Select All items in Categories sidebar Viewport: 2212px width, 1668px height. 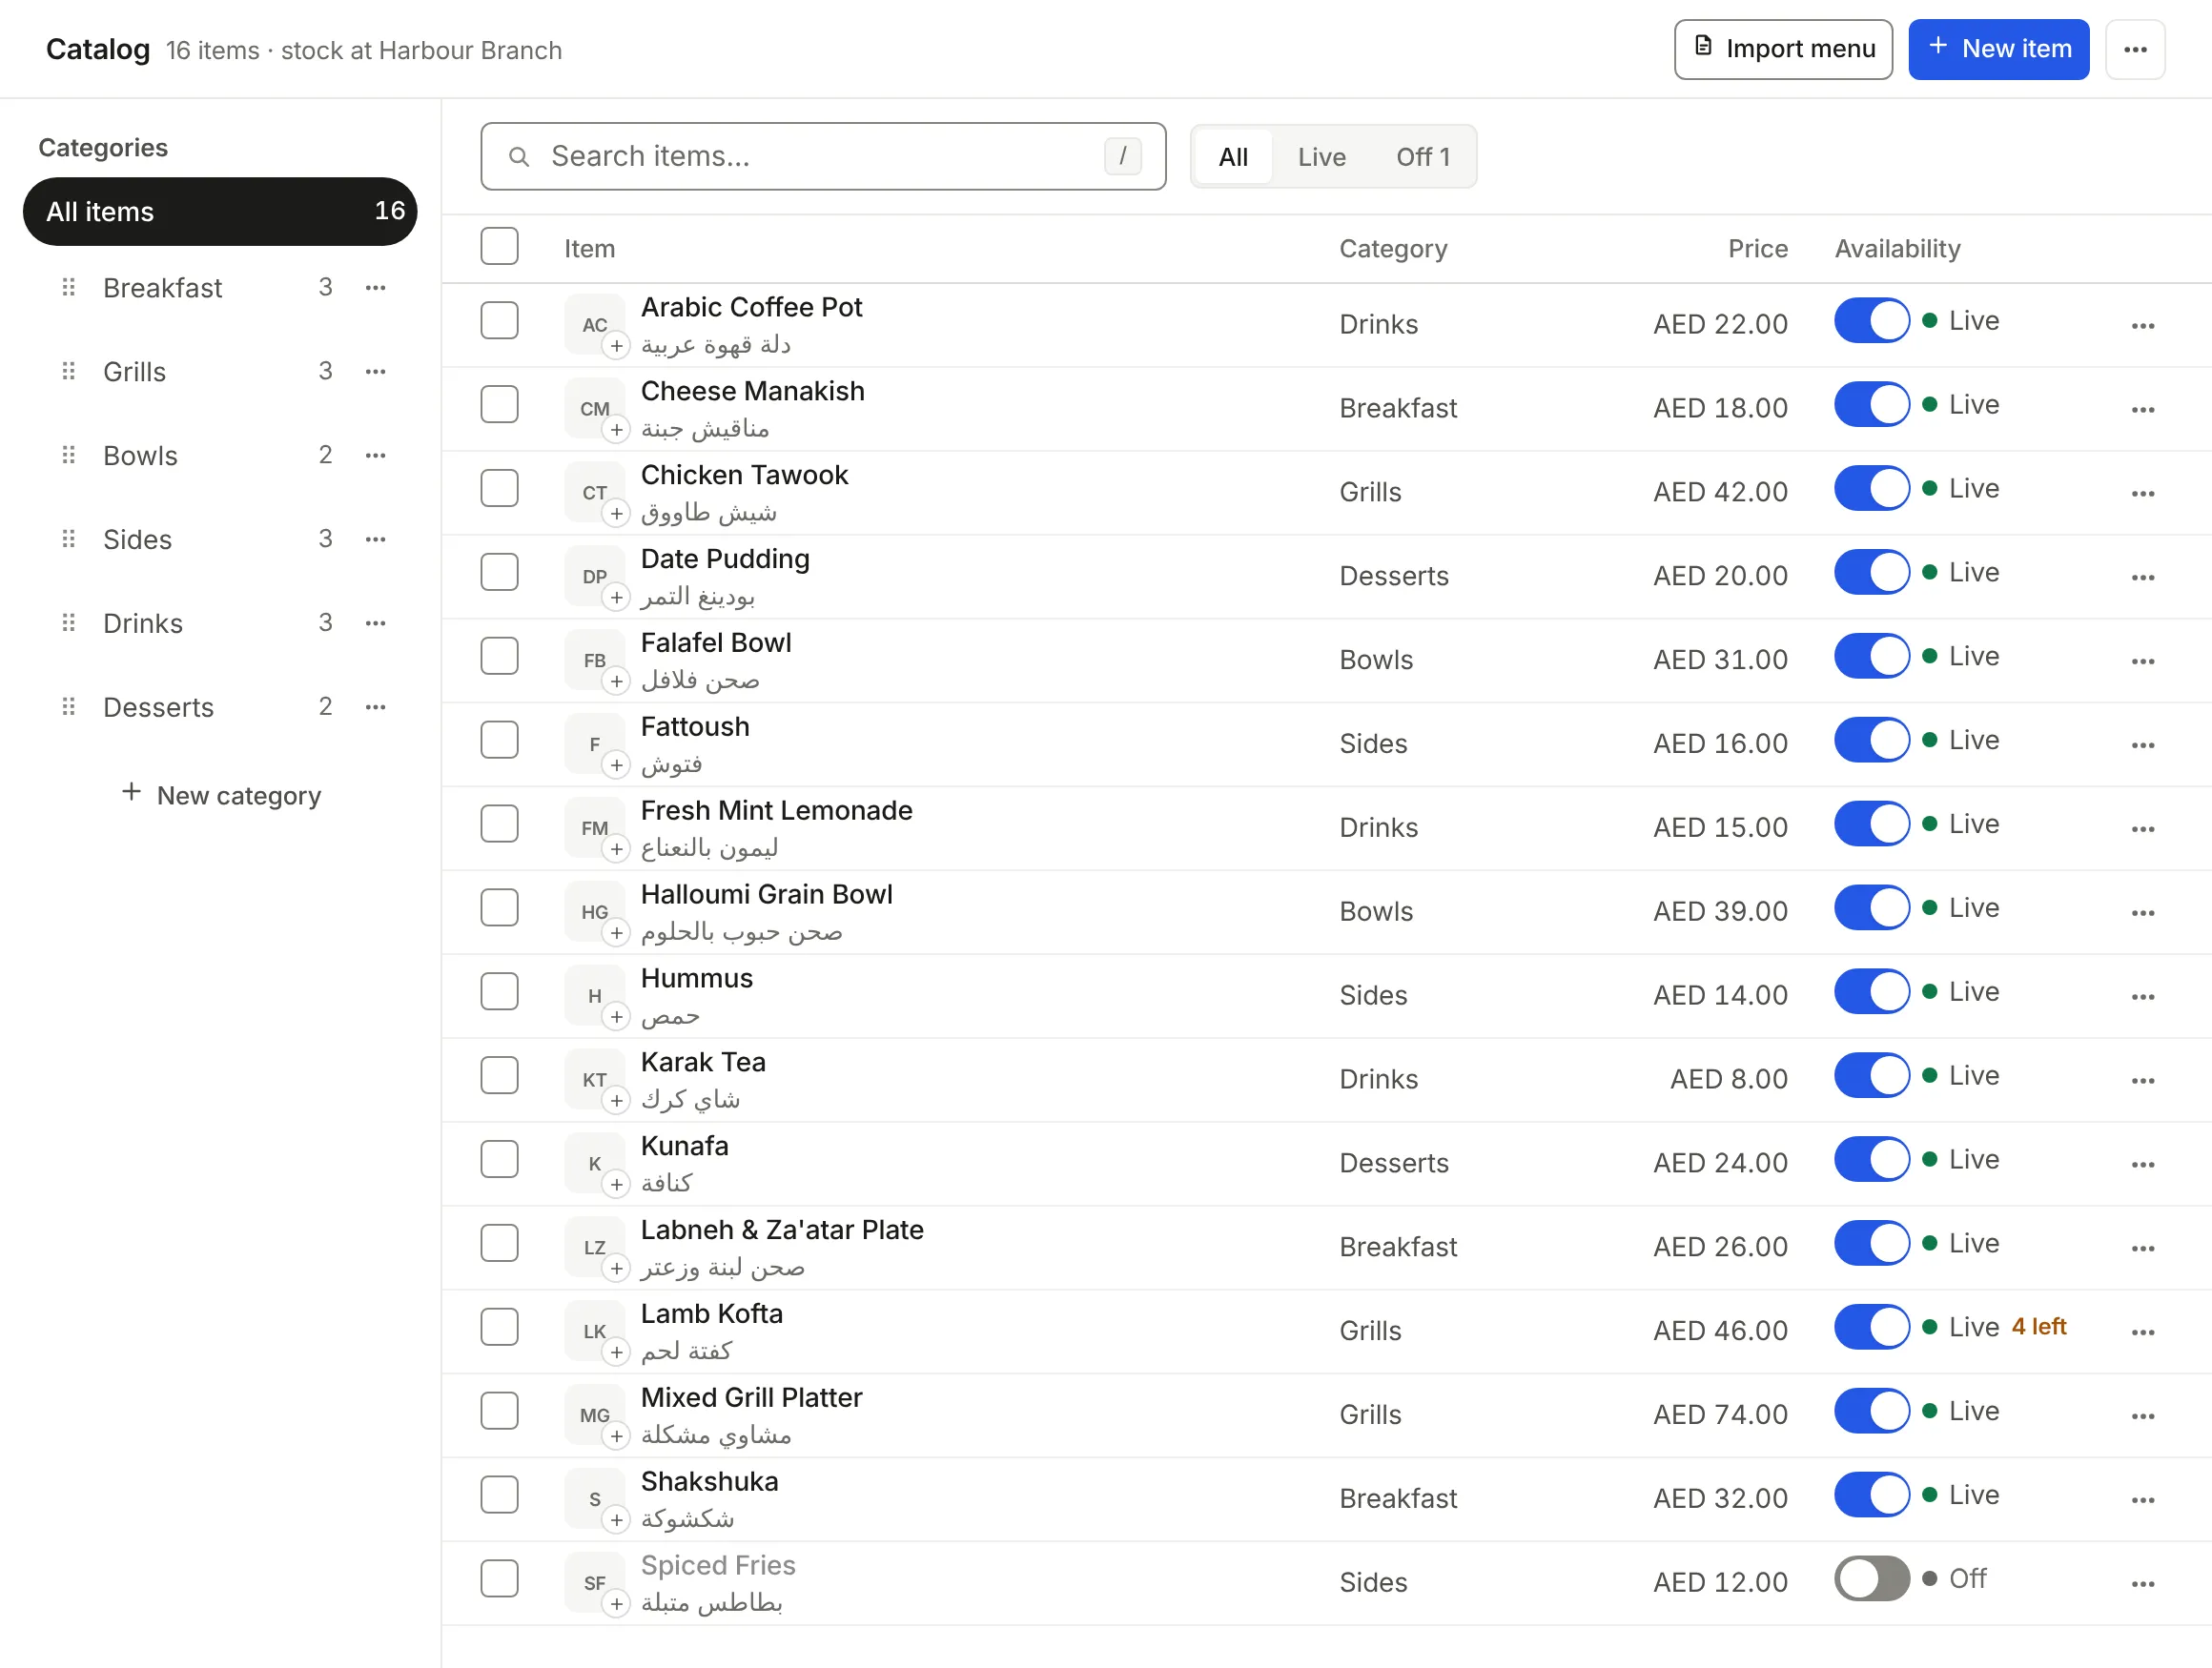[x=220, y=212]
